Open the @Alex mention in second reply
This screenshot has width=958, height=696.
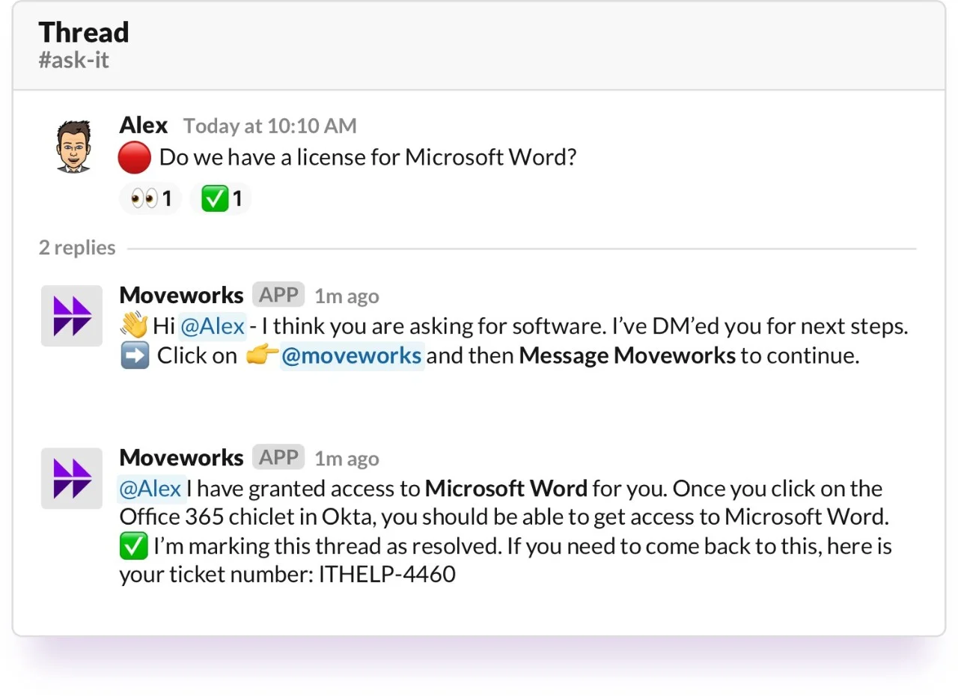pos(150,488)
